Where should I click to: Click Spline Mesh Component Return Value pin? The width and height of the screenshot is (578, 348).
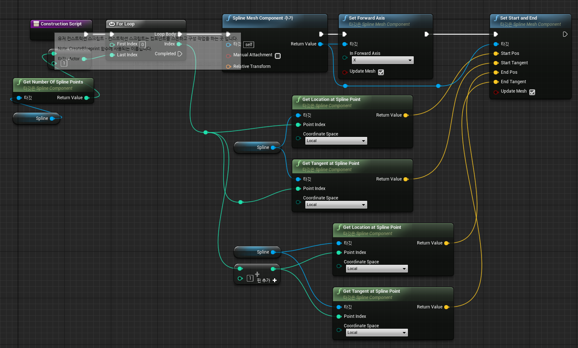pos(321,44)
